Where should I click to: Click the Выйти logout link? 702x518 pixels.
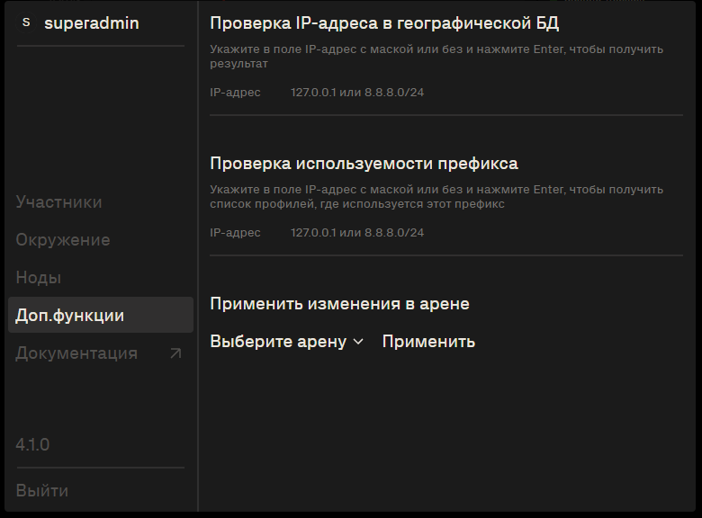pyautogui.click(x=42, y=491)
